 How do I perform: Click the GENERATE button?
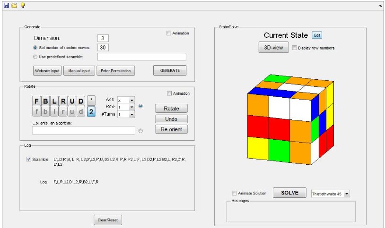pyautogui.click(x=170, y=71)
